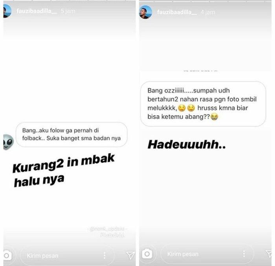Tap the 'Bang..aku folow ga pernah' message bubble
Image resolution: width=275 pixels, height=266 pixels.
coord(71,135)
